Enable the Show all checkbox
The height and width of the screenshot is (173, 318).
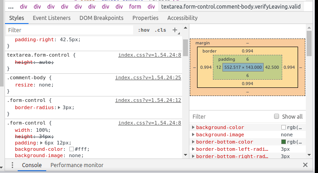(276, 116)
